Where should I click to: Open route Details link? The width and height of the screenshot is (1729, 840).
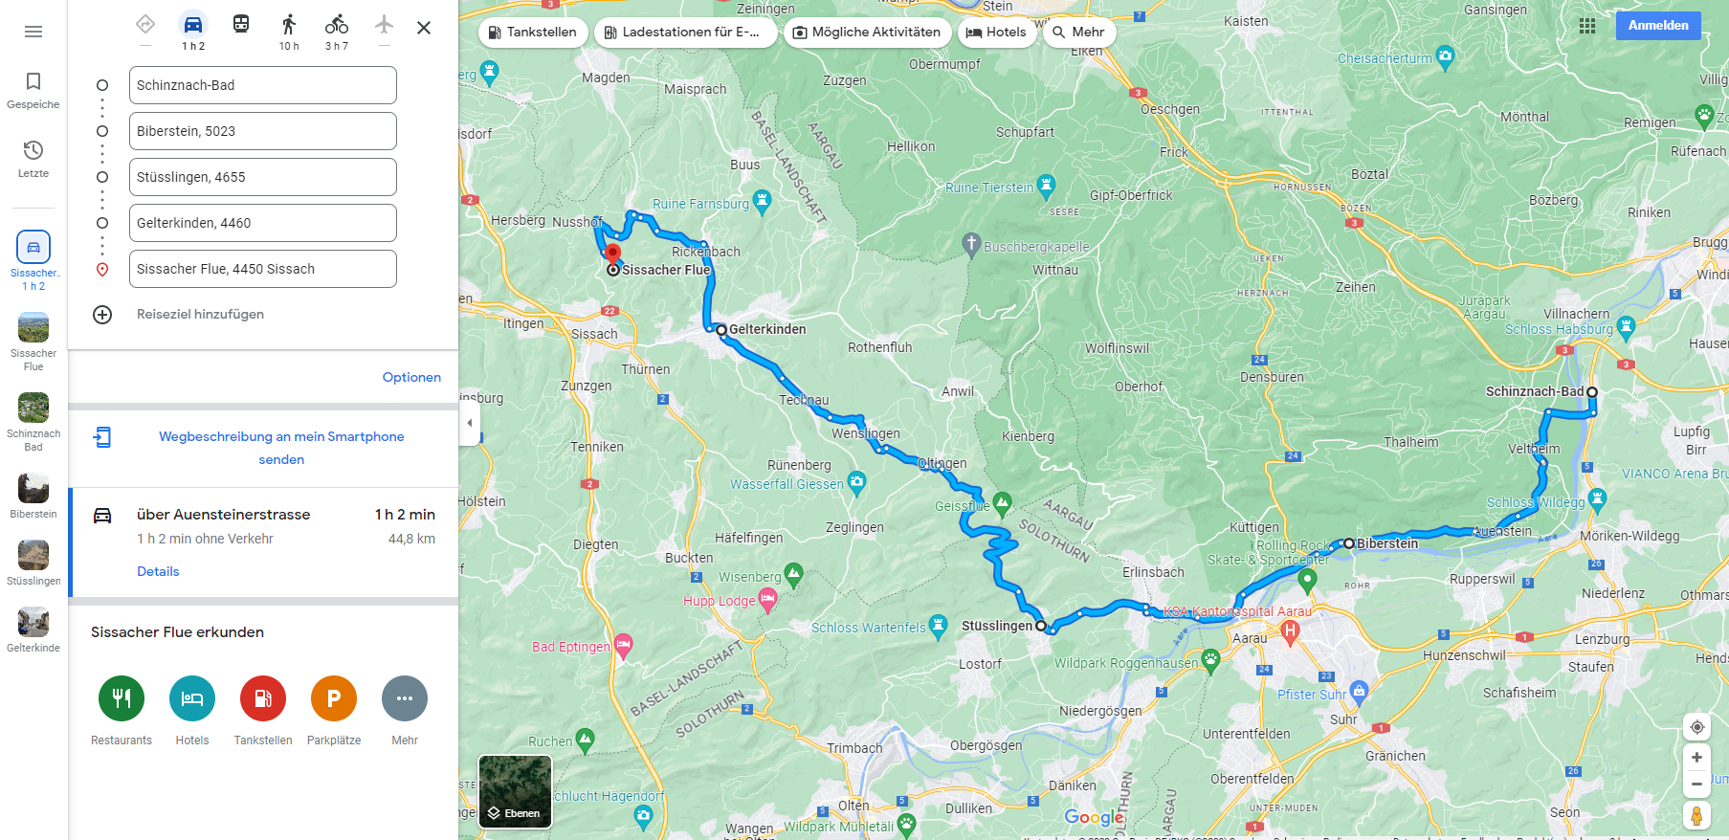coord(158,571)
